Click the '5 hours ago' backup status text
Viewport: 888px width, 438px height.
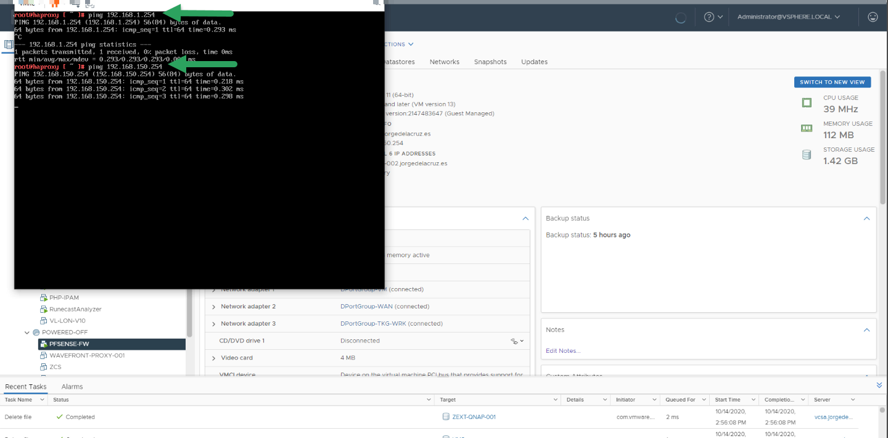[x=612, y=235]
